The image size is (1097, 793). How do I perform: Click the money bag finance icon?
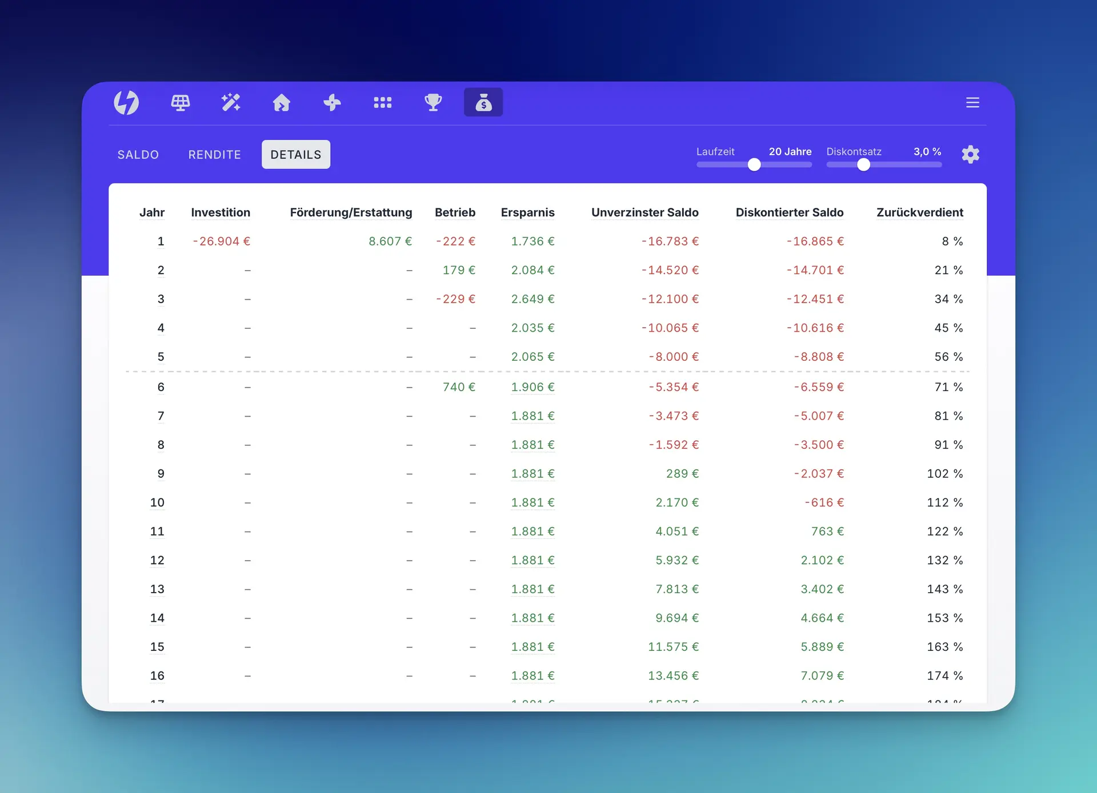coord(483,102)
